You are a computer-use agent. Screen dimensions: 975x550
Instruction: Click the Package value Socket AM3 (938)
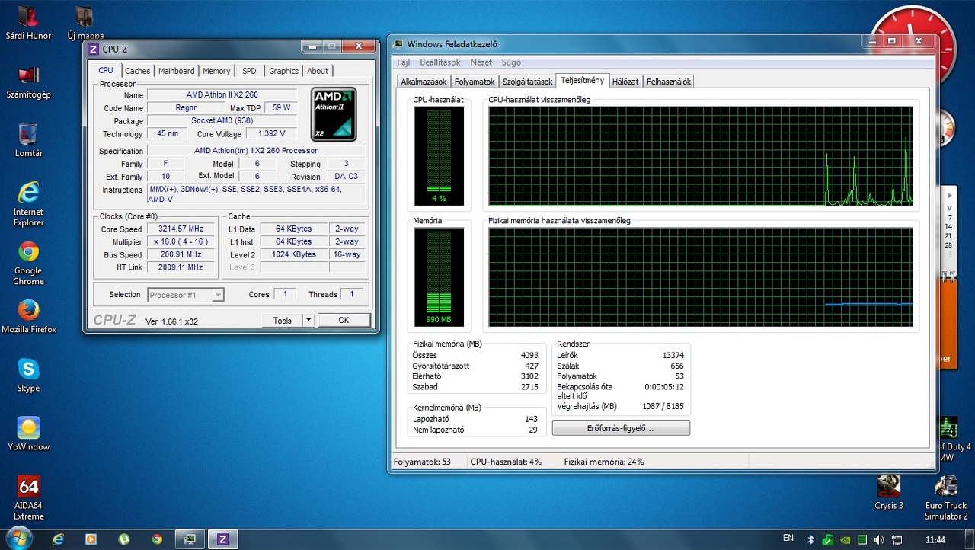pos(222,121)
